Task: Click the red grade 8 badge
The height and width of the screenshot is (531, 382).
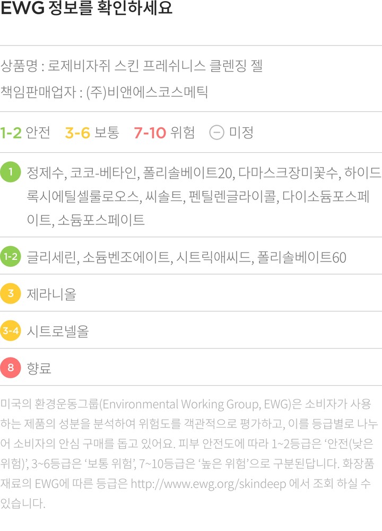Action: click(11, 367)
